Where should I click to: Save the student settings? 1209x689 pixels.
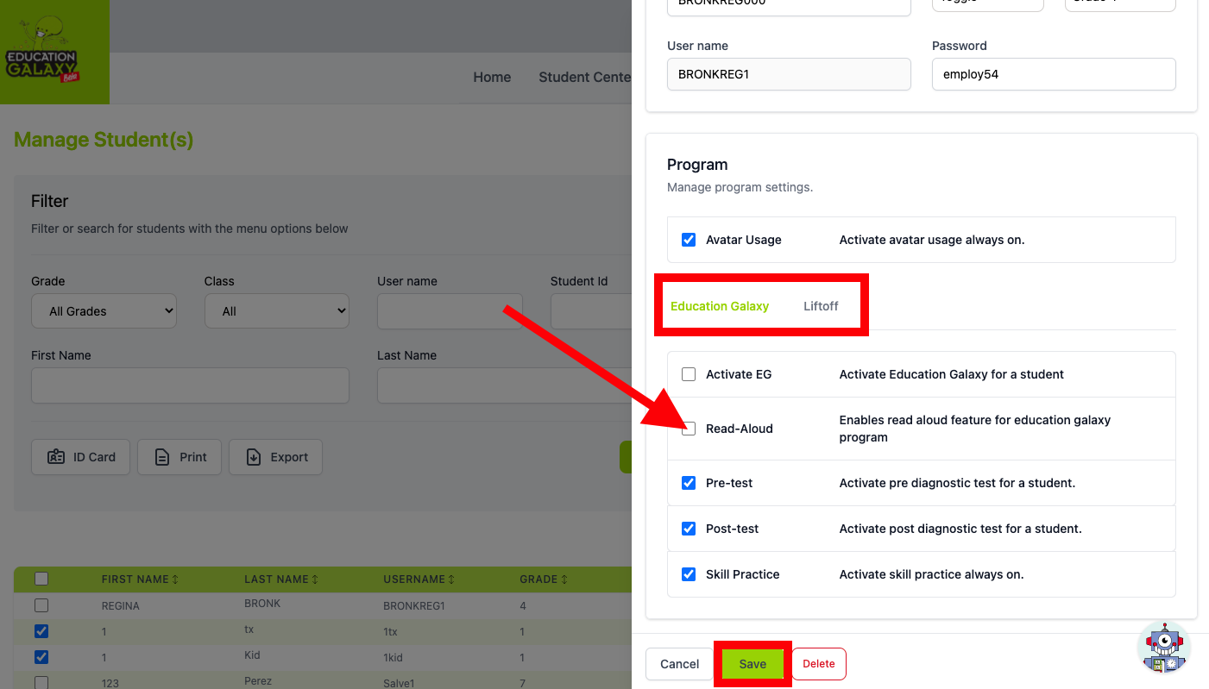click(752, 664)
